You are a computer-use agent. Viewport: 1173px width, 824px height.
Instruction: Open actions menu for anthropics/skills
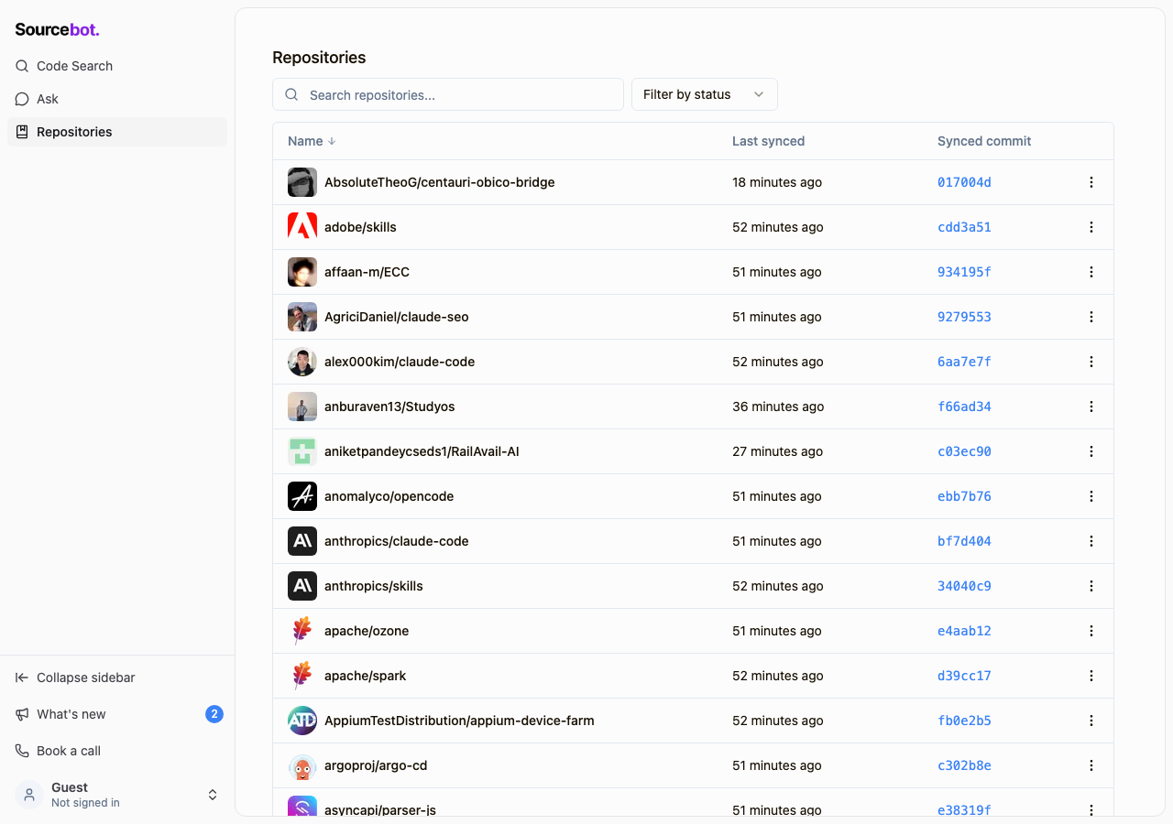tap(1091, 586)
